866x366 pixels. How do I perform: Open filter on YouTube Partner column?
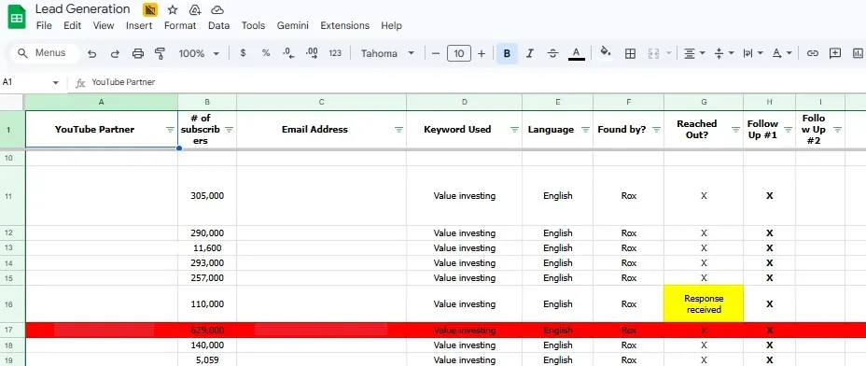click(x=170, y=130)
